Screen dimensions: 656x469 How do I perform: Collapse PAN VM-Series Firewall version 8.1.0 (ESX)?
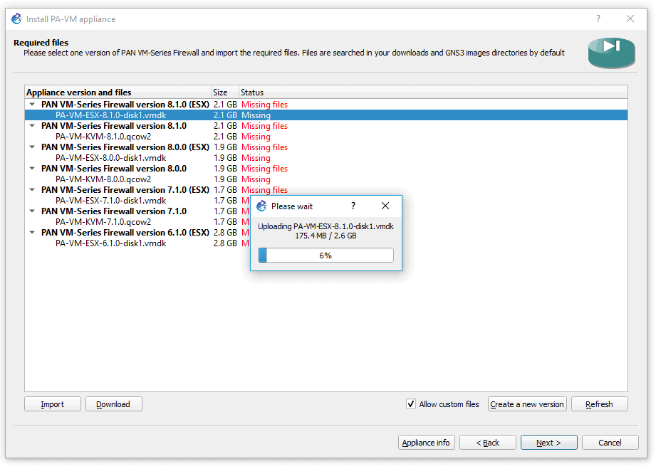(32, 104)
